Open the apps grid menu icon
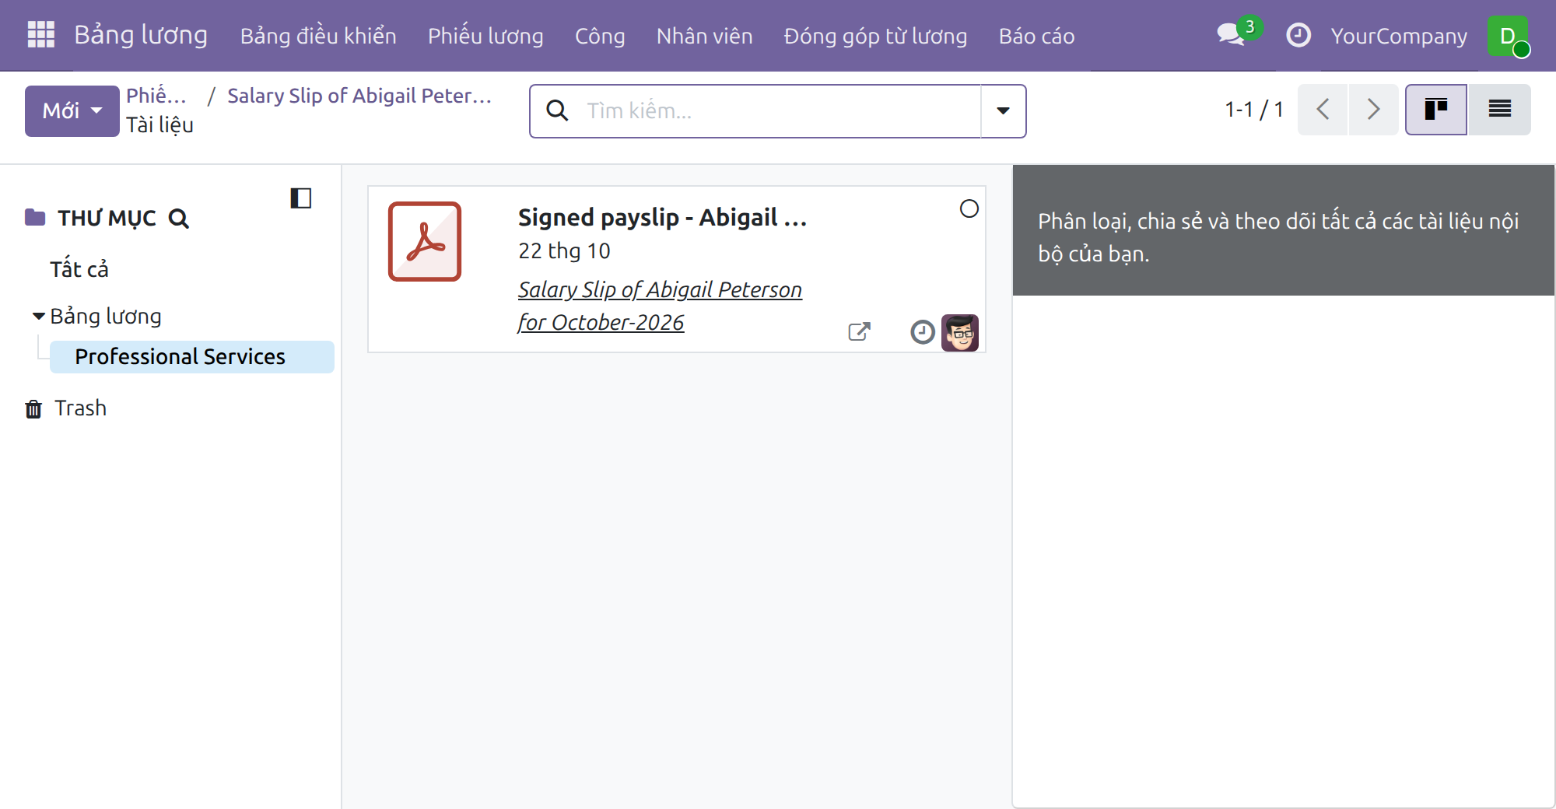The image size is (1556, 809). (40, 35)
